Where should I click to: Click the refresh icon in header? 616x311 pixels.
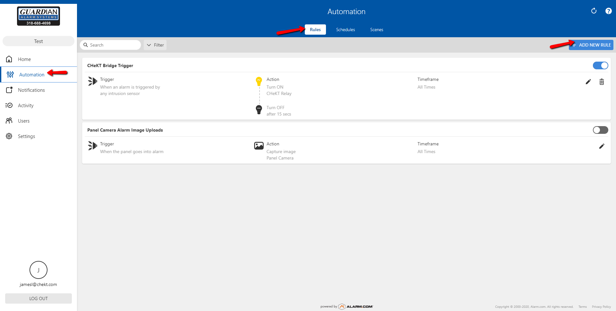[x=594, y=11]
